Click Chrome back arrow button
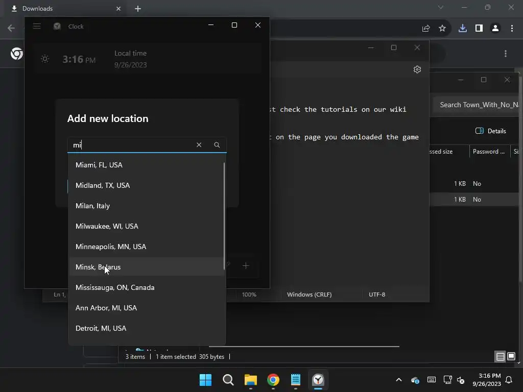This screenshot has height=392, width=523. (x=11, y=28)
